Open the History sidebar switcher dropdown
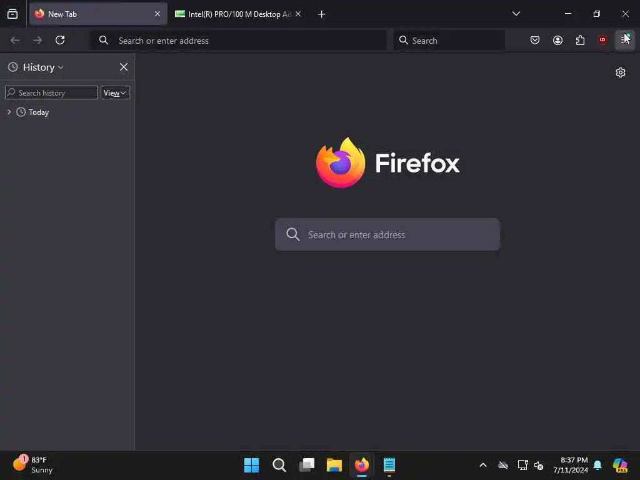The height and width of the screenshot is (480, 640). (x=42, y=67)
